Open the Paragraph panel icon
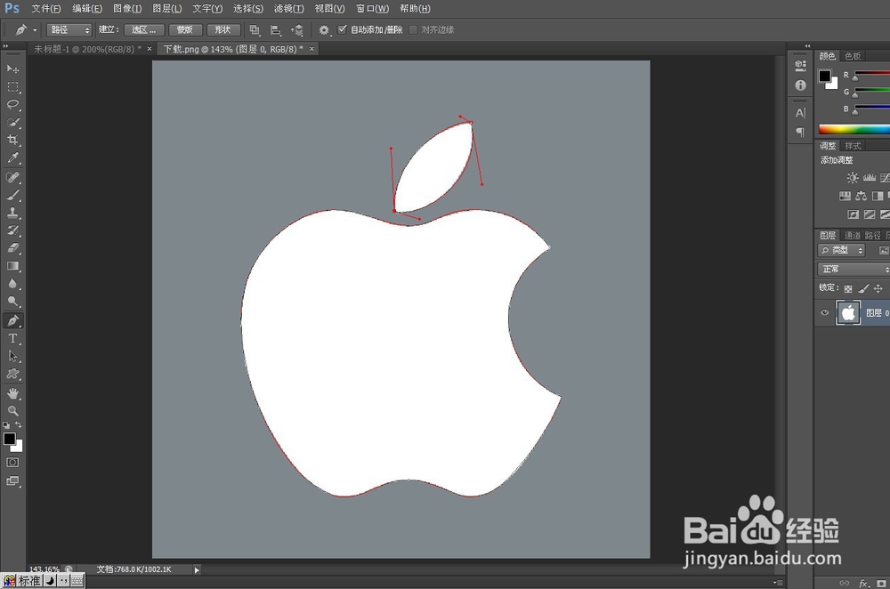This screenshot has width=890, height=589. point(800,132)
